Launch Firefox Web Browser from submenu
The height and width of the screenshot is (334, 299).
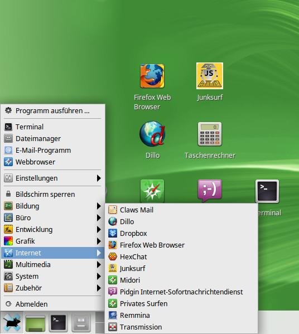(x=181, y=245)
